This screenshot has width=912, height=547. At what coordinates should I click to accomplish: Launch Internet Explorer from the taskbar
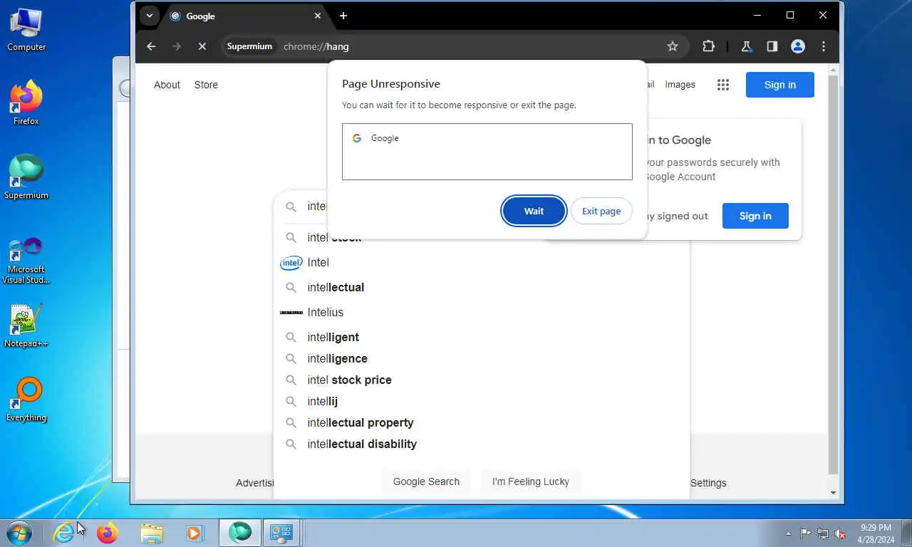63,533
